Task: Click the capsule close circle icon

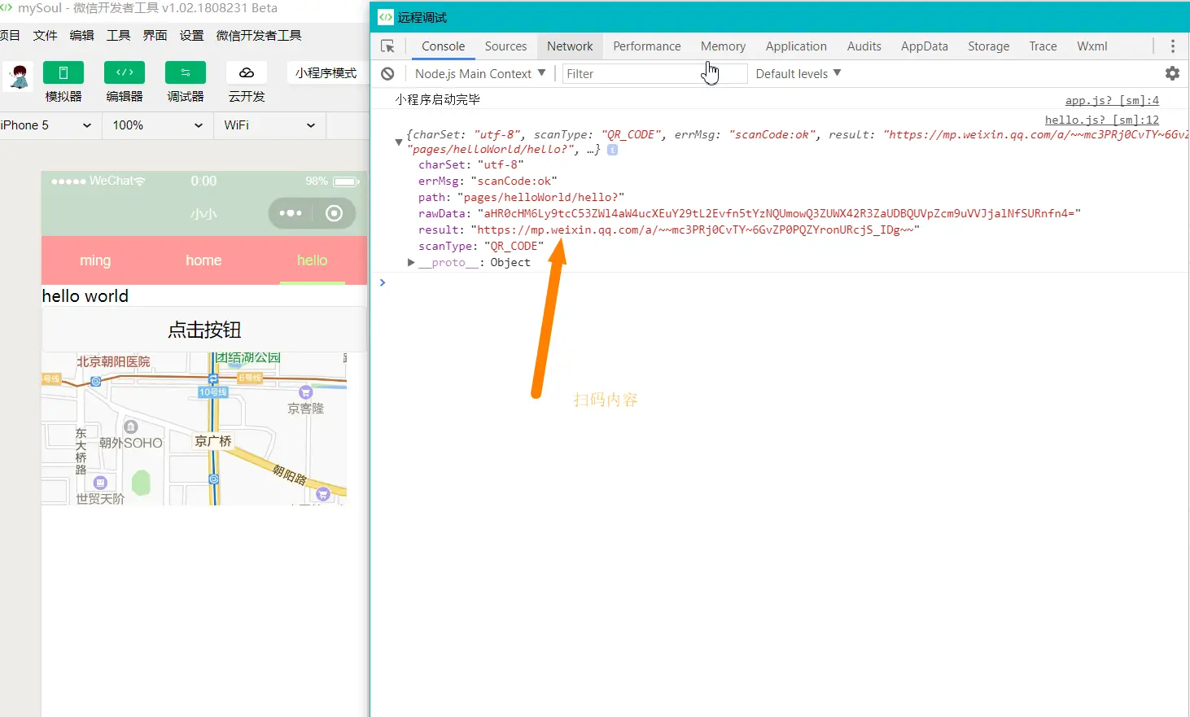Action: [x=334, y=213]
